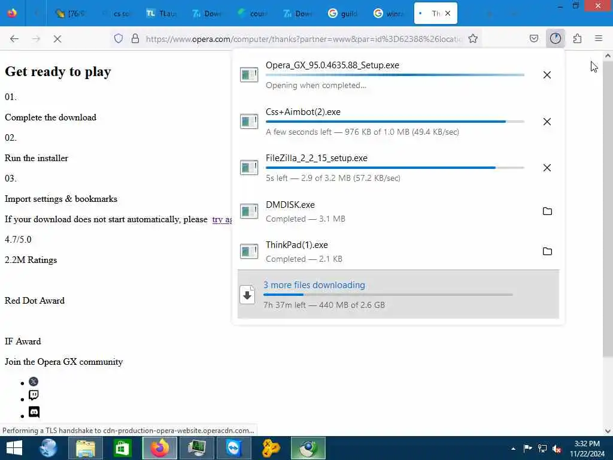Open the '3 more files downloading' link

click(314, 285)
